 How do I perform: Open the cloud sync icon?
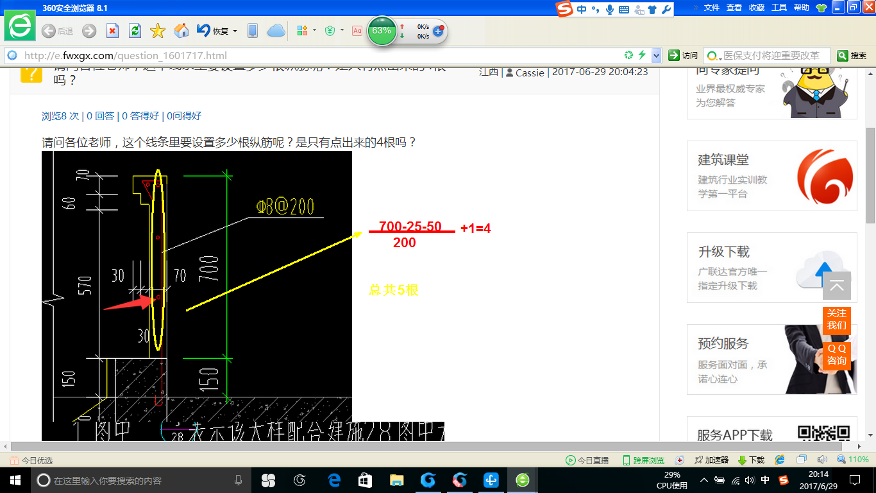click(276, 31)
